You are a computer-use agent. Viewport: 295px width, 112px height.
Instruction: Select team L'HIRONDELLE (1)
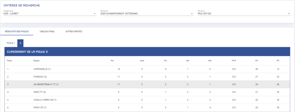coord(42,69)
